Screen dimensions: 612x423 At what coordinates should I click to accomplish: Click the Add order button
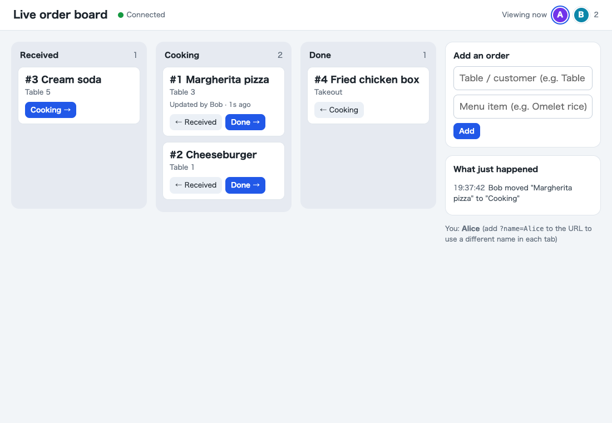click(466, 131)
